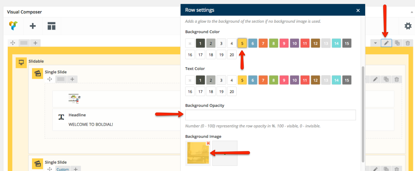Add column in first Single Slide row

point(72,79)
